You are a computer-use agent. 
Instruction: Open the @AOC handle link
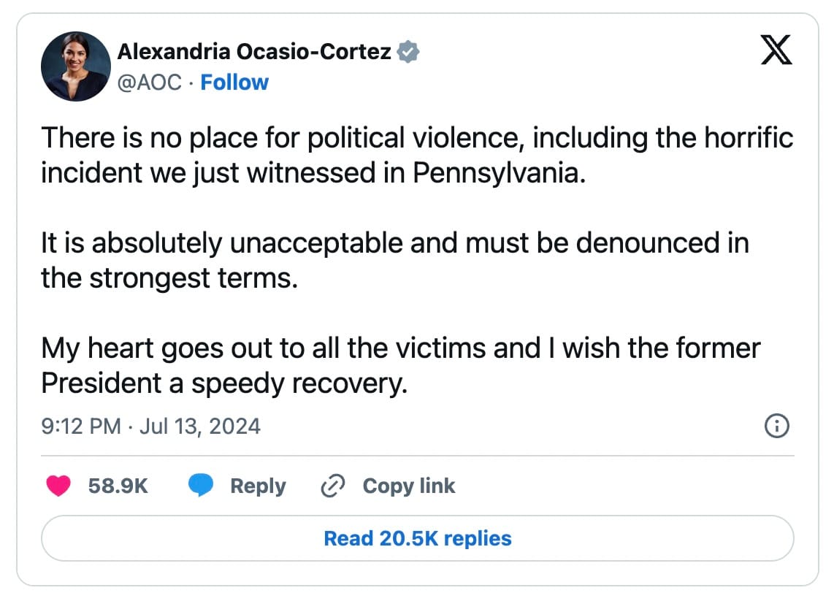coord(150,83)
